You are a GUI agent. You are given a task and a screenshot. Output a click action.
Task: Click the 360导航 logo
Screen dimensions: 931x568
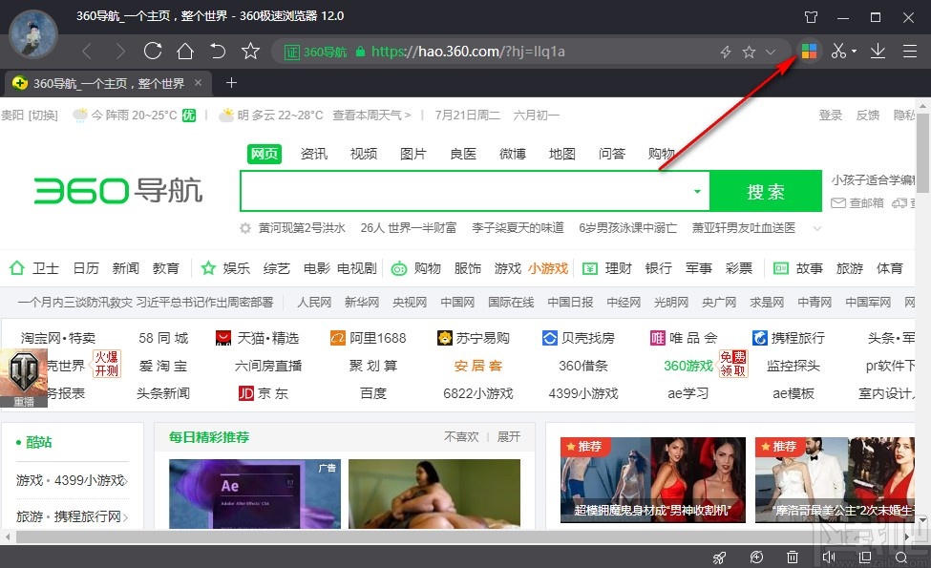pyautogui.click(x=118, y=191)
